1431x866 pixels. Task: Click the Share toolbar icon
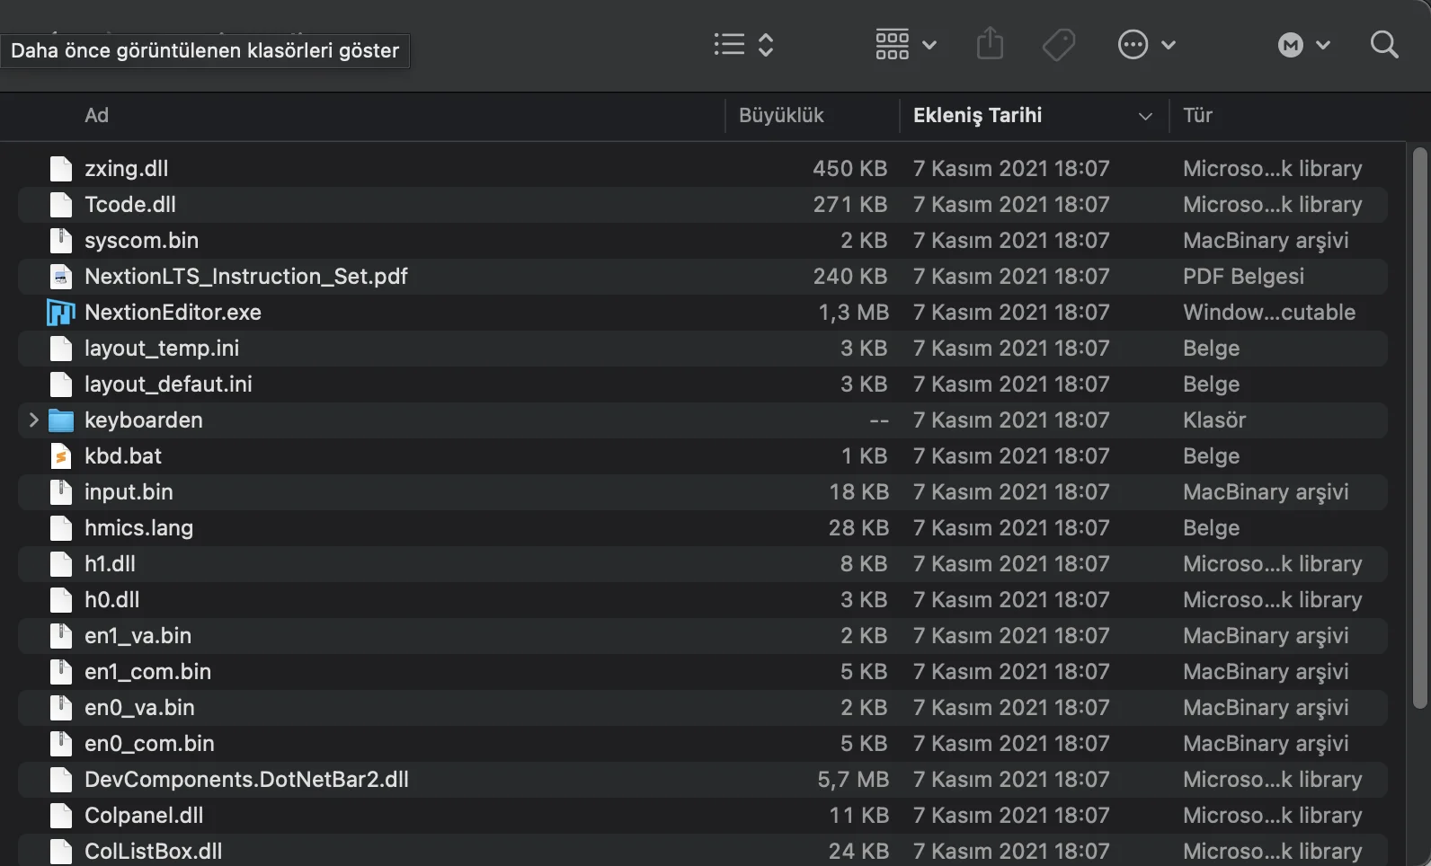tap(990, 43)
